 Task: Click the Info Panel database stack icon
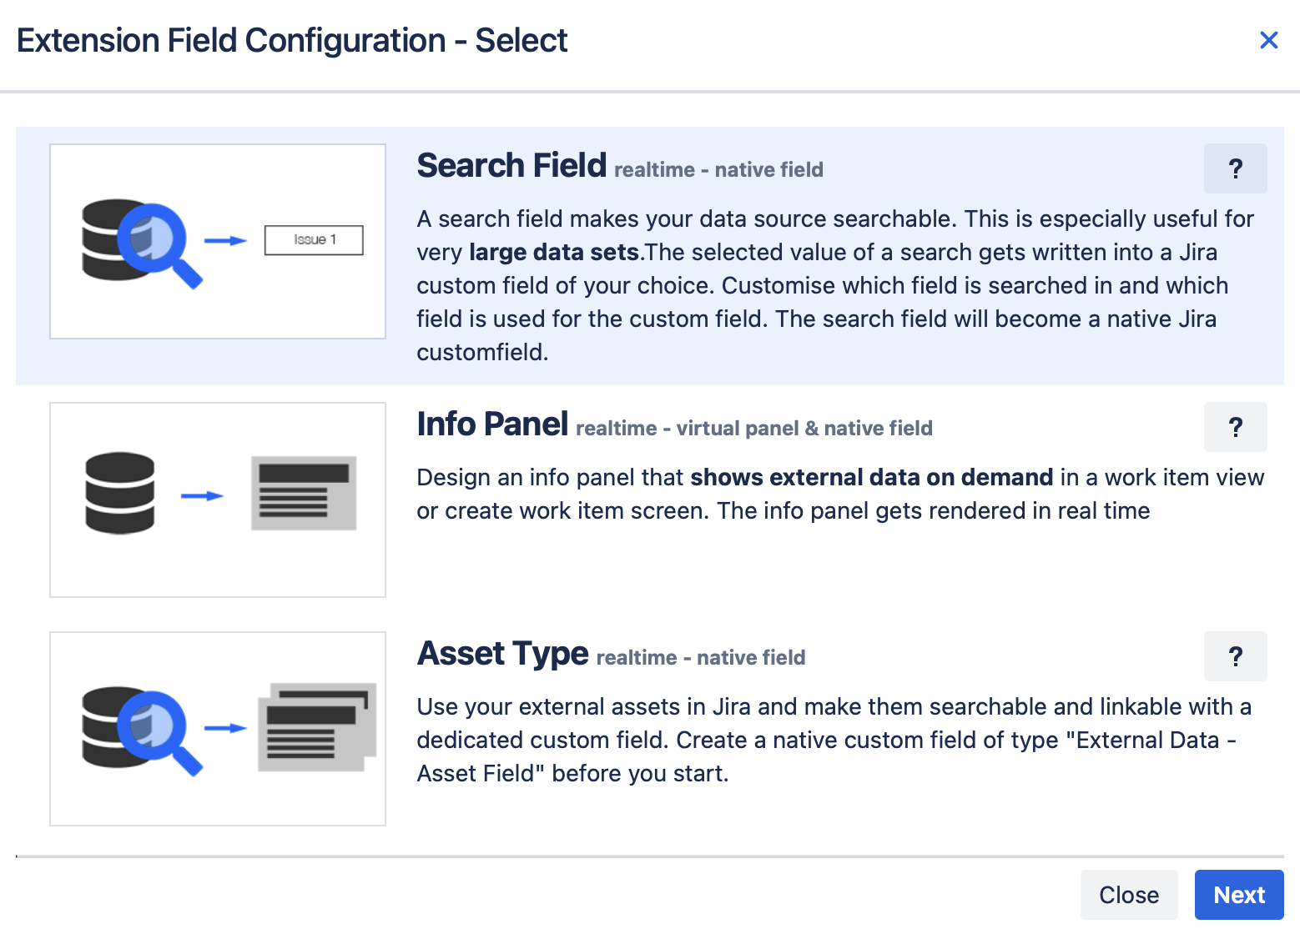click(120, 493)
